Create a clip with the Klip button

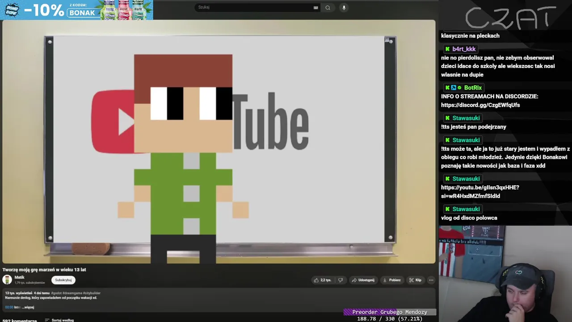click(x=415, y=280)
